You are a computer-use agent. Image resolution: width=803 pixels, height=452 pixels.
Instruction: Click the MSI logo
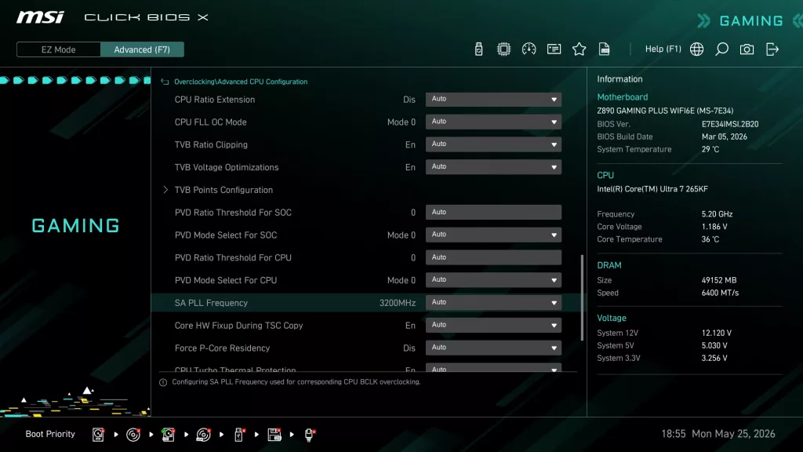(x=40, y=17)
